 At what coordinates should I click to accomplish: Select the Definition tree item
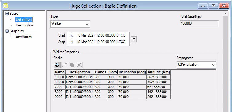24,19
